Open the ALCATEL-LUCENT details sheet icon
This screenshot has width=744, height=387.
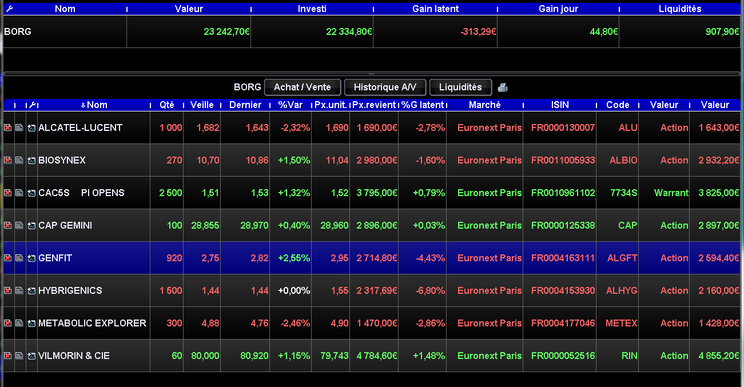19,128
